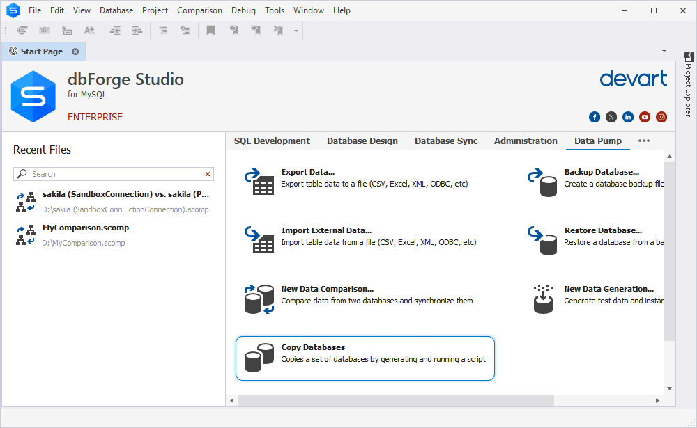
Task: Open devart YouTube channel icon
Action: pyautogui.click(x=645, y=117)
